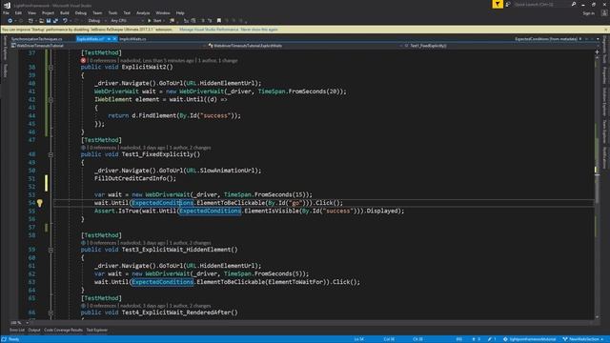Open the Test menu
Screen dimensions: 610x343
tap(127, 13)
